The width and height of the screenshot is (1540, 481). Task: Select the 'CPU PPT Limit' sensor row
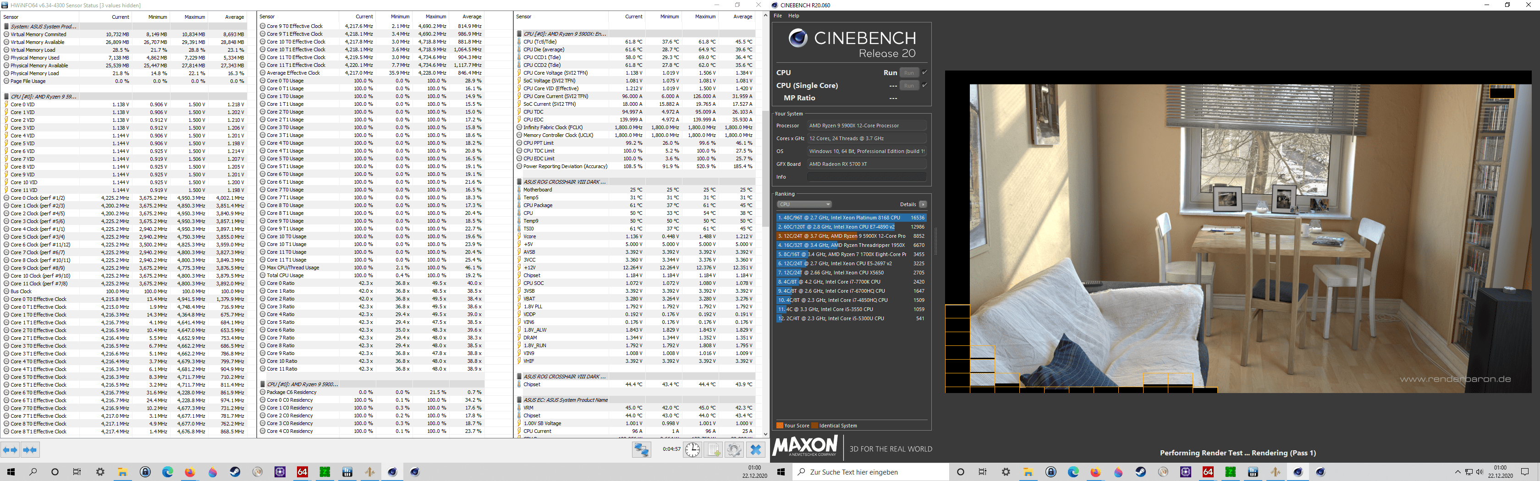coord(635,143)
